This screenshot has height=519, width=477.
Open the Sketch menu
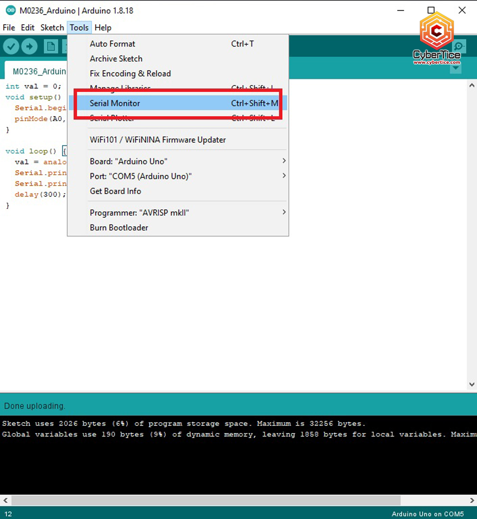click(x=52, y=28)
